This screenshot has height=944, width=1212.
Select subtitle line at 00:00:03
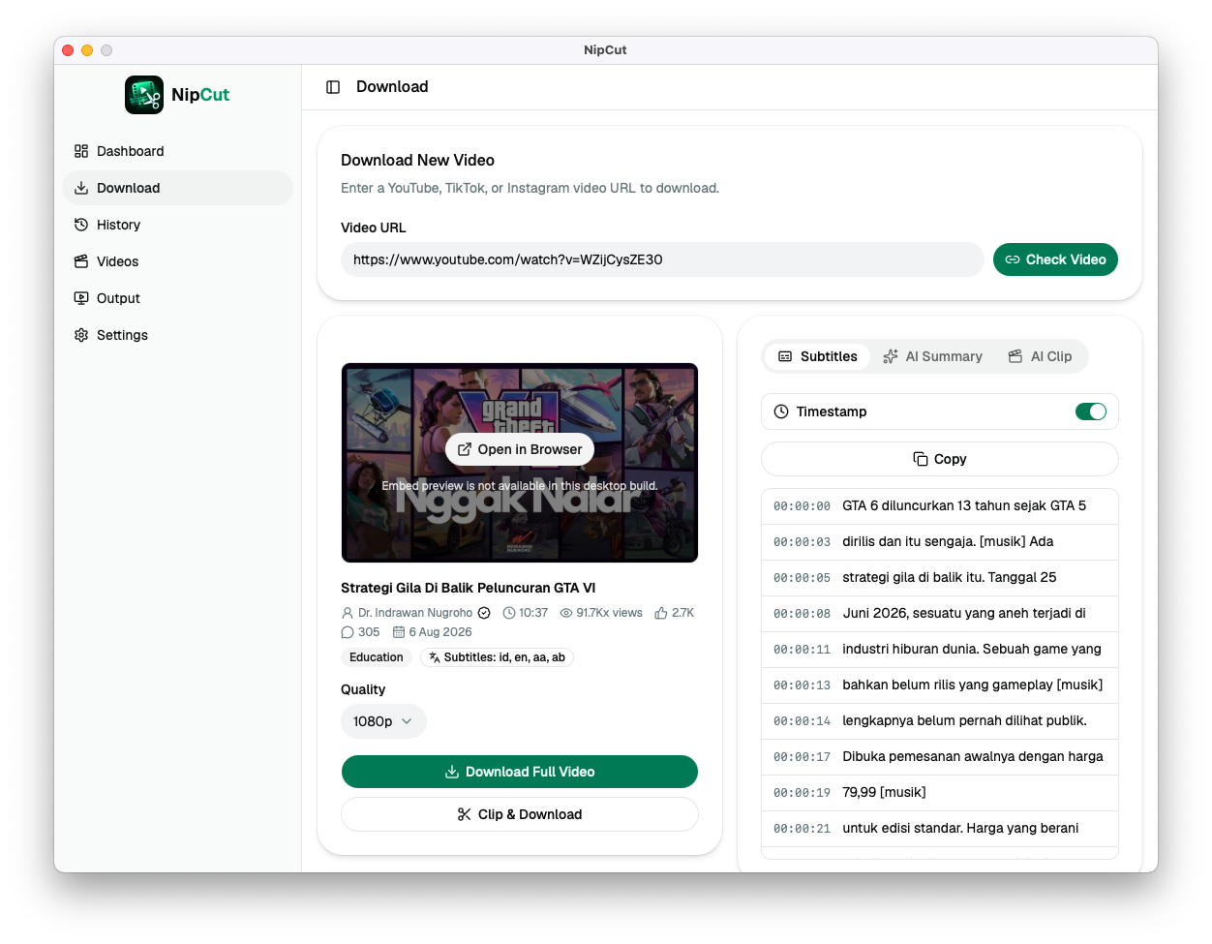click(x=940, y=542)
